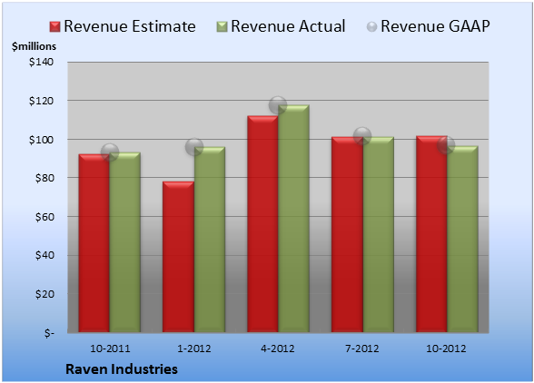Select the red estimate bar for 10-2012

point(431,234)
